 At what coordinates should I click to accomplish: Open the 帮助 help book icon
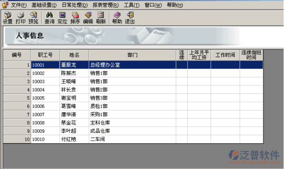[x=117, y=18]
